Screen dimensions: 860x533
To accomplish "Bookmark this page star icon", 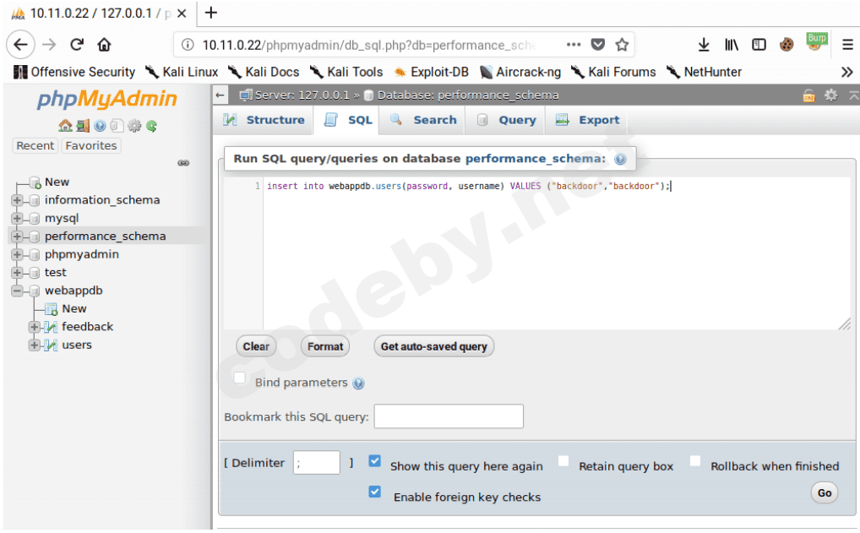I will (x=622, y=45).
